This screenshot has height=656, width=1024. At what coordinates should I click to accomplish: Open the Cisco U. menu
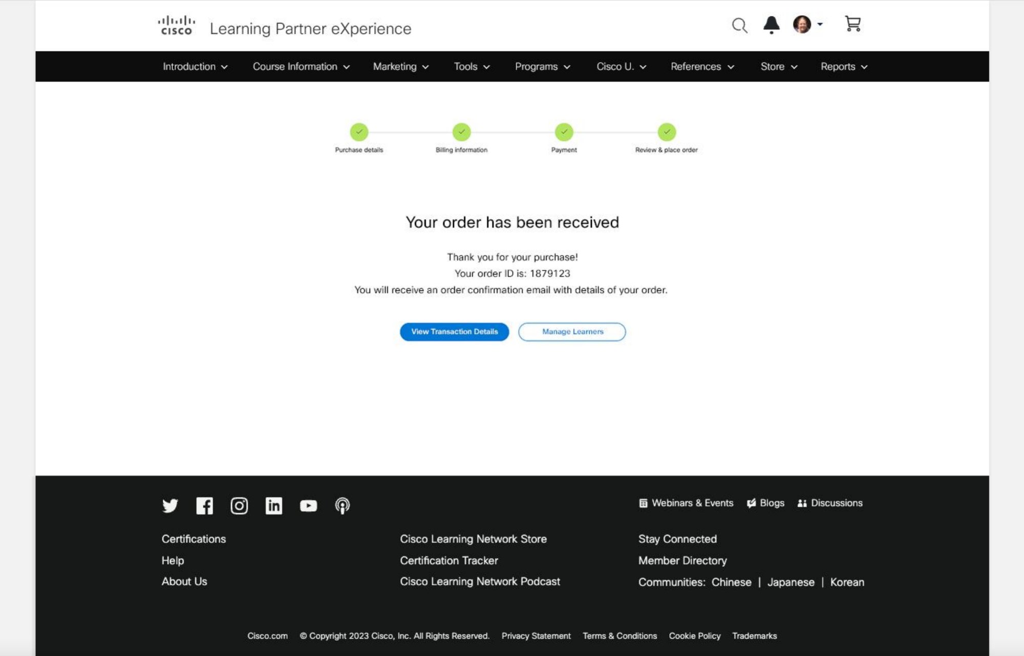click(x=621, y=67)
